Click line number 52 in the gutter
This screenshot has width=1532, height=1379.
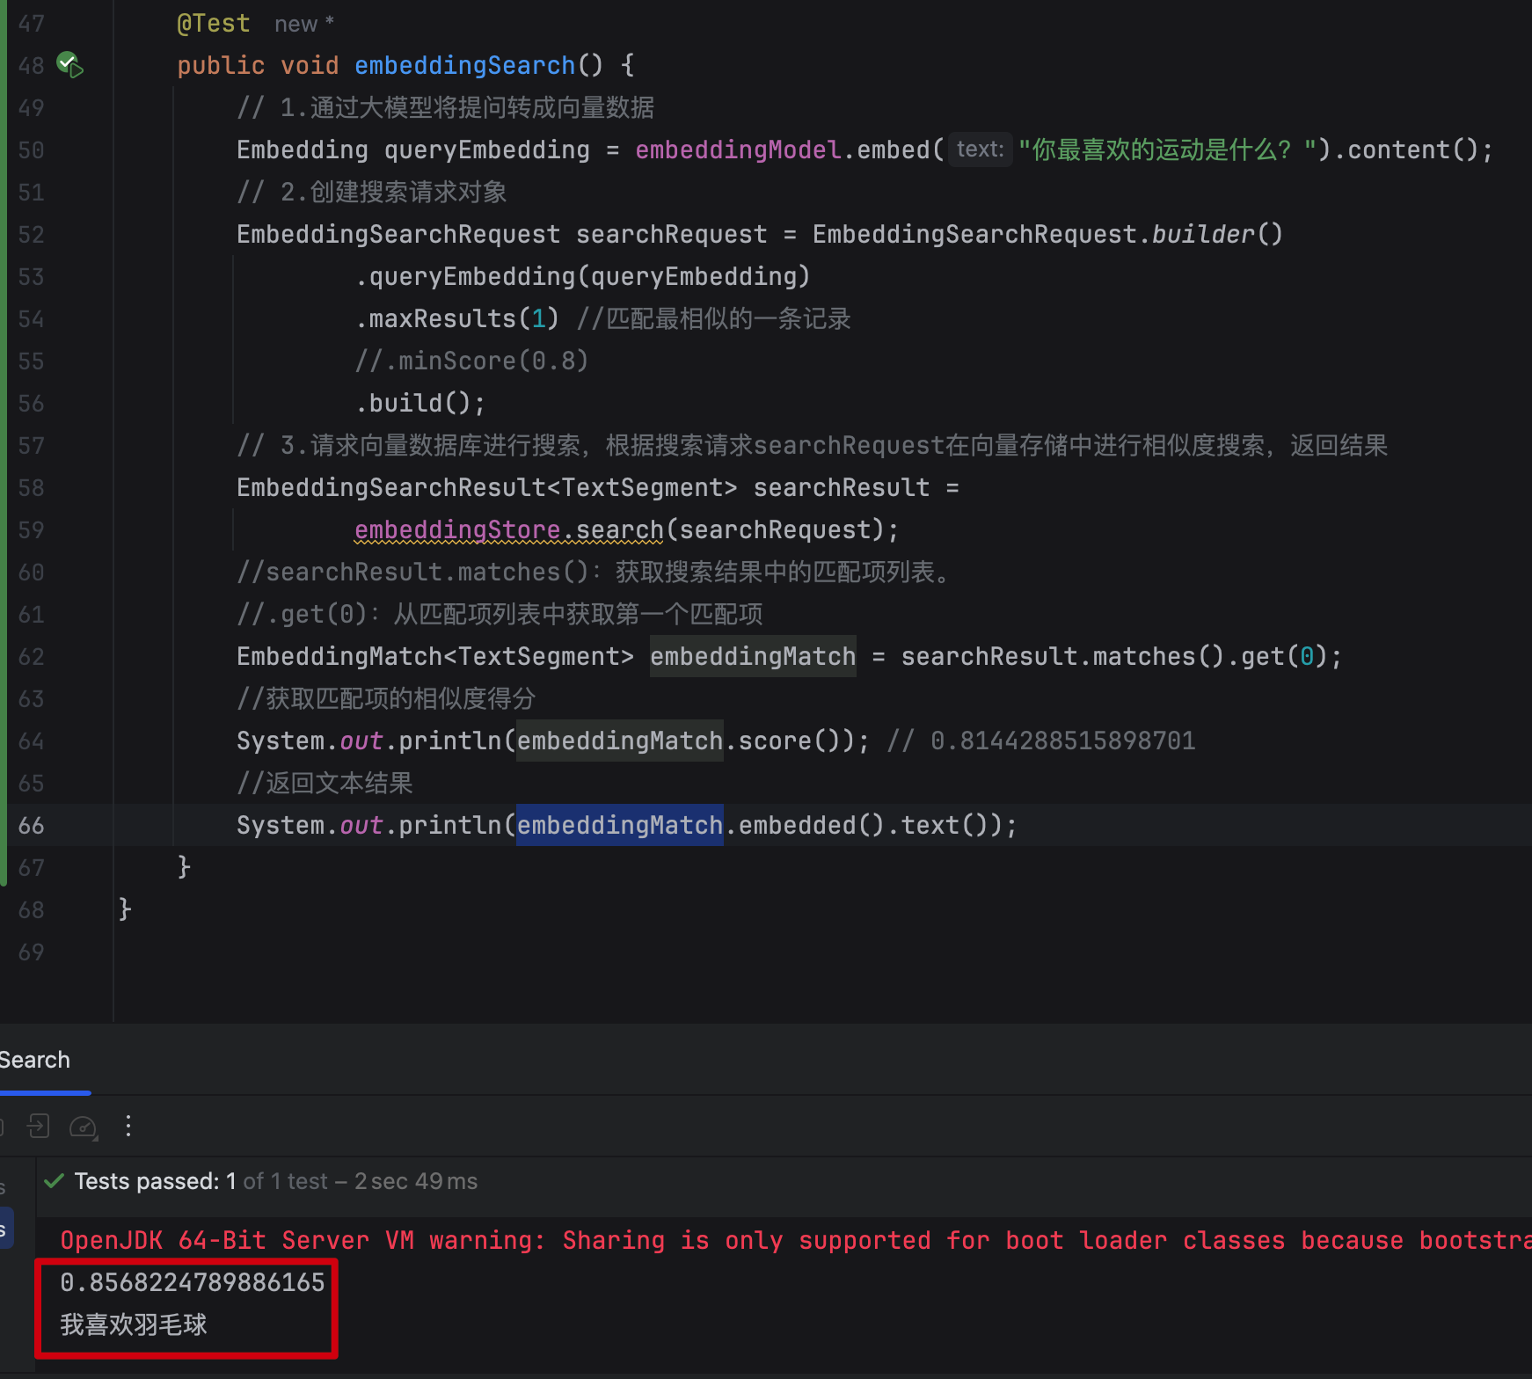point(31,234)
